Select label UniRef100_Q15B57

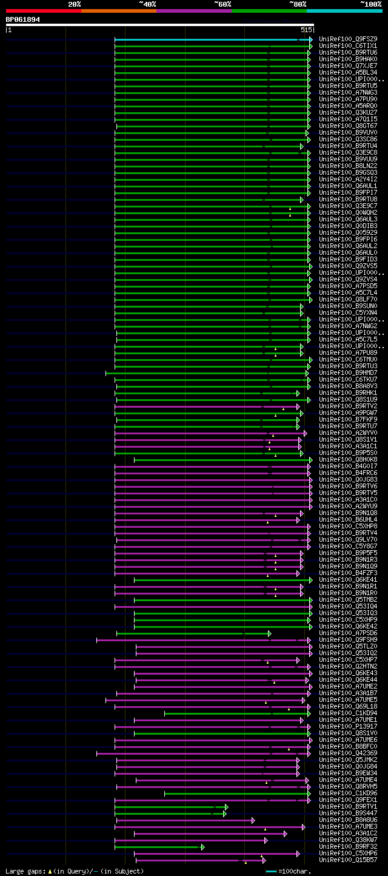click(x=348, y=860)
